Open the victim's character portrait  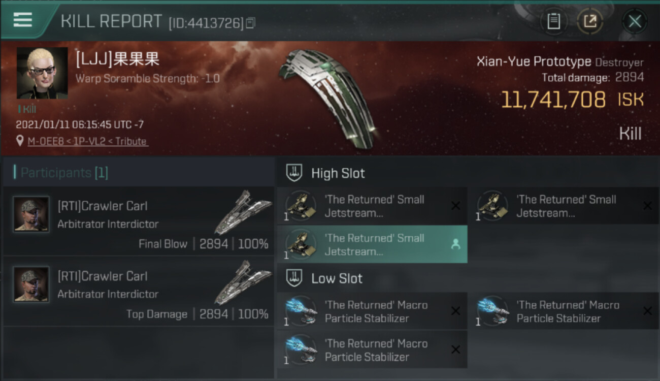click(42, 73)
